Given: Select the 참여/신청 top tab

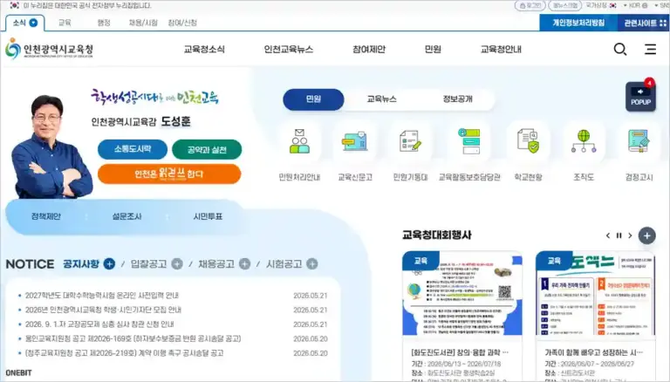Looking at the screenshot, I should [182, 23].
